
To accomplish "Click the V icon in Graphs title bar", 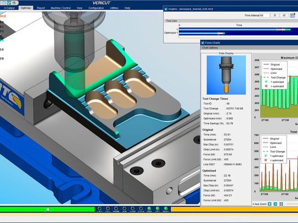I will [166, 9].
